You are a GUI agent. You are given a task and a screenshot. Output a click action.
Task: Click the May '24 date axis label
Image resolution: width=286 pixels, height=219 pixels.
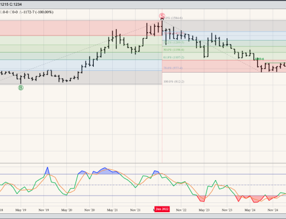[250, 210]
